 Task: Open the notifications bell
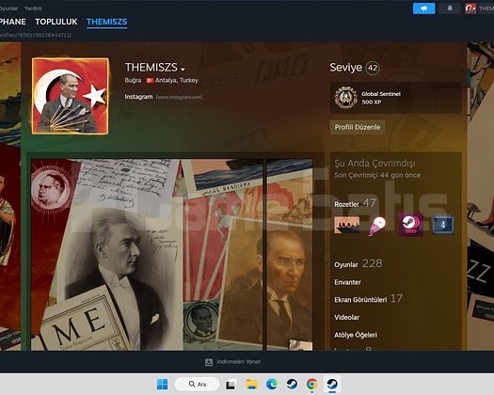tap(450, 8)
